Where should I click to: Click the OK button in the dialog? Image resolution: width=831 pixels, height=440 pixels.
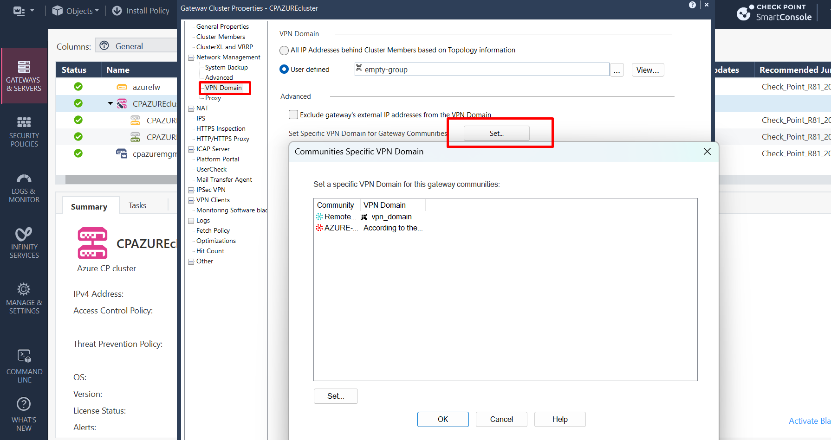point(442,419)
